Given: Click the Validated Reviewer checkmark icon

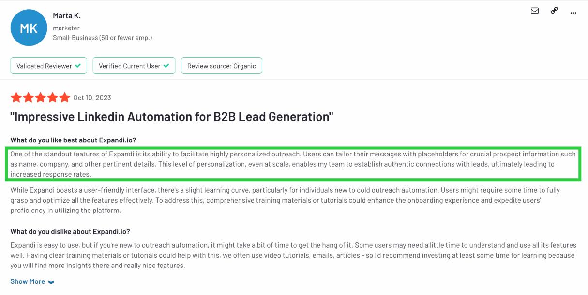Looking at the screenshot, I should click(78, 66).
